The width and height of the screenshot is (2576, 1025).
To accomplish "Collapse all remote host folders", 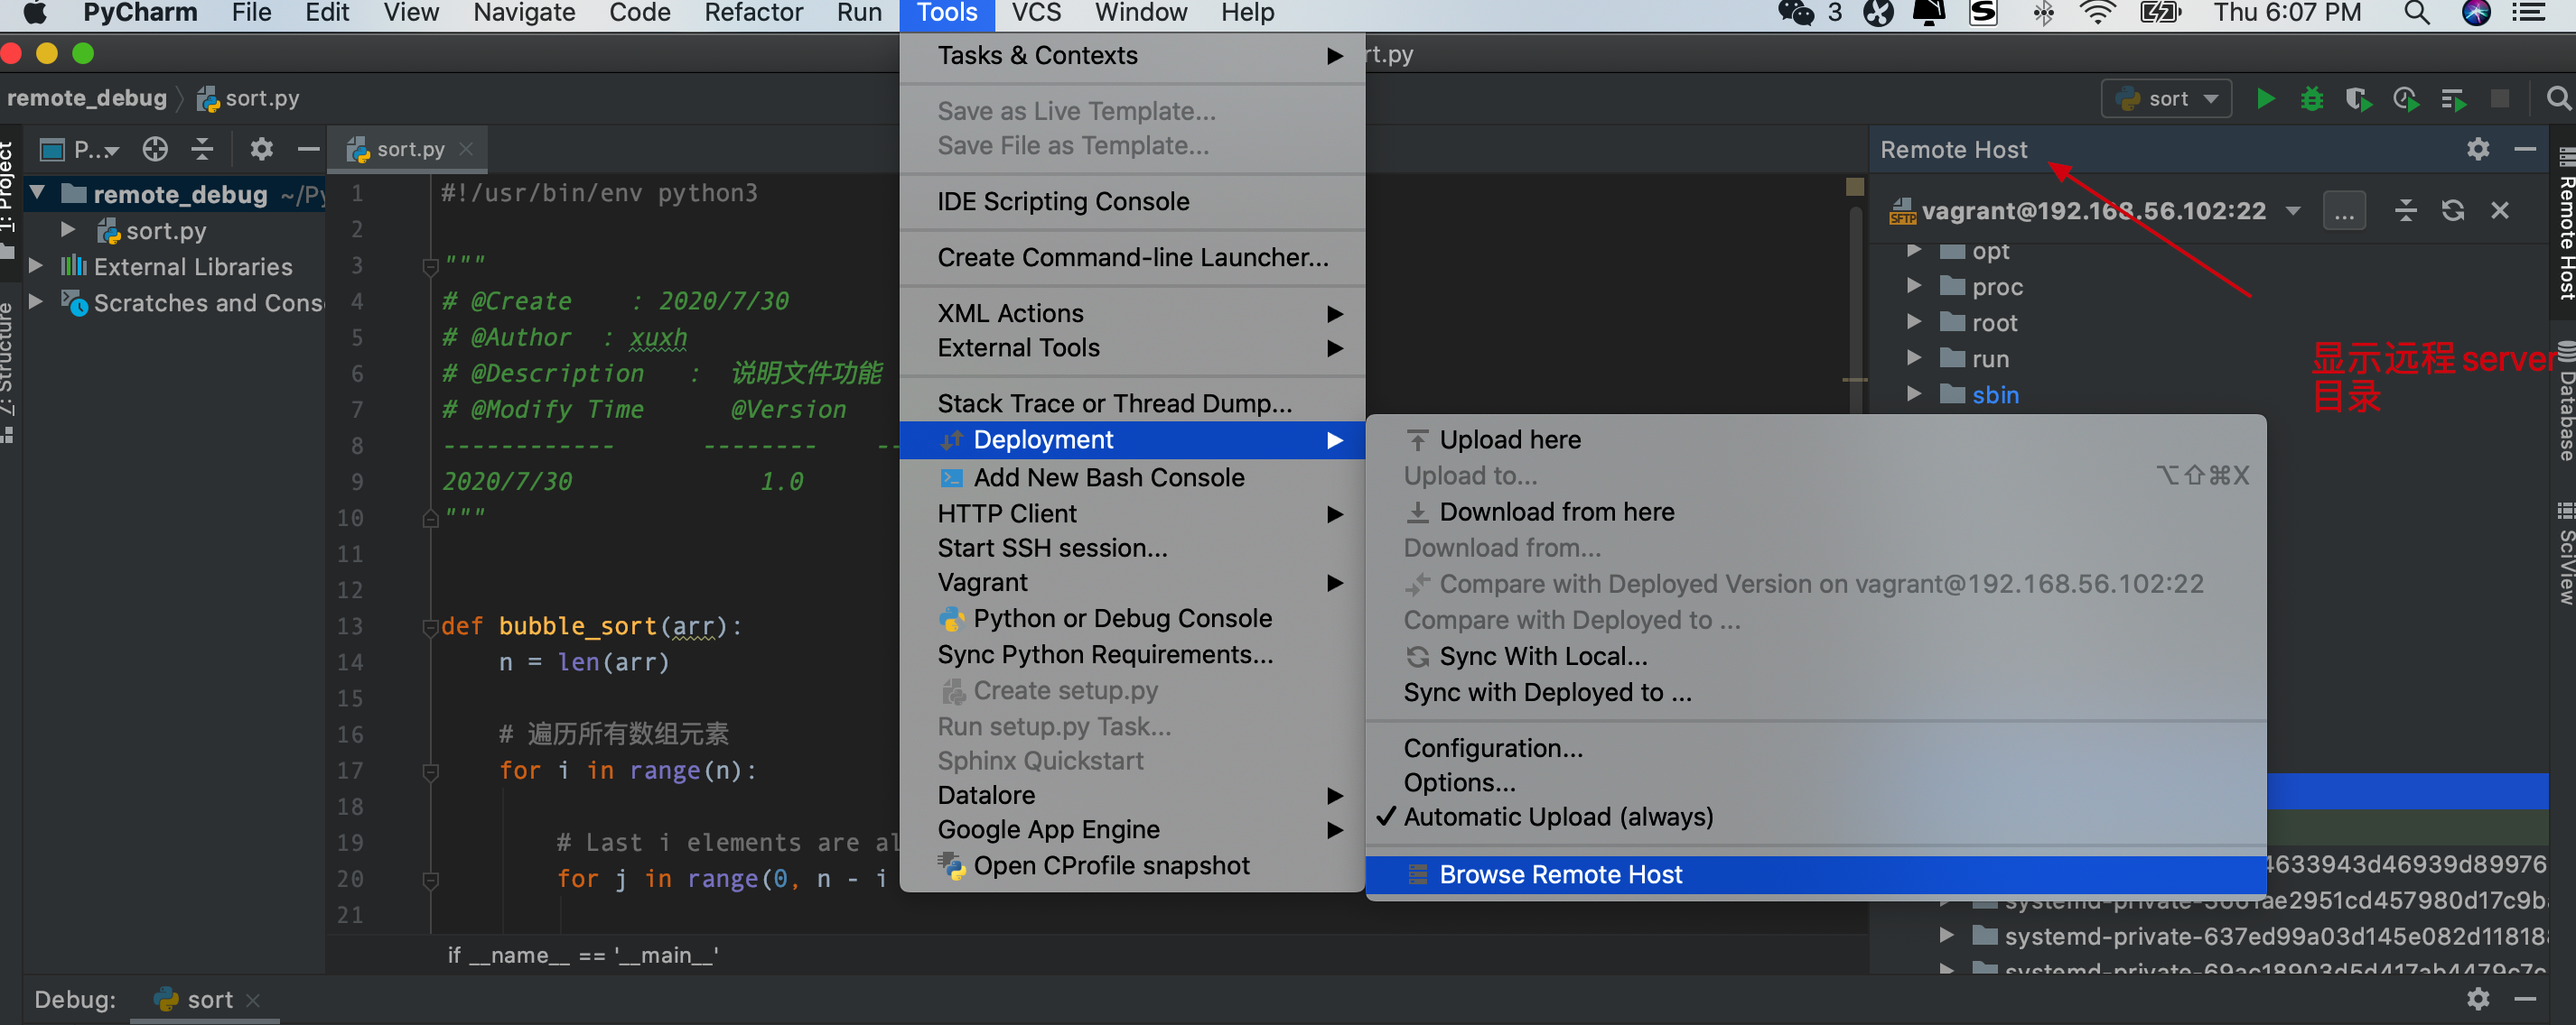I will [x=2405, y=210].
